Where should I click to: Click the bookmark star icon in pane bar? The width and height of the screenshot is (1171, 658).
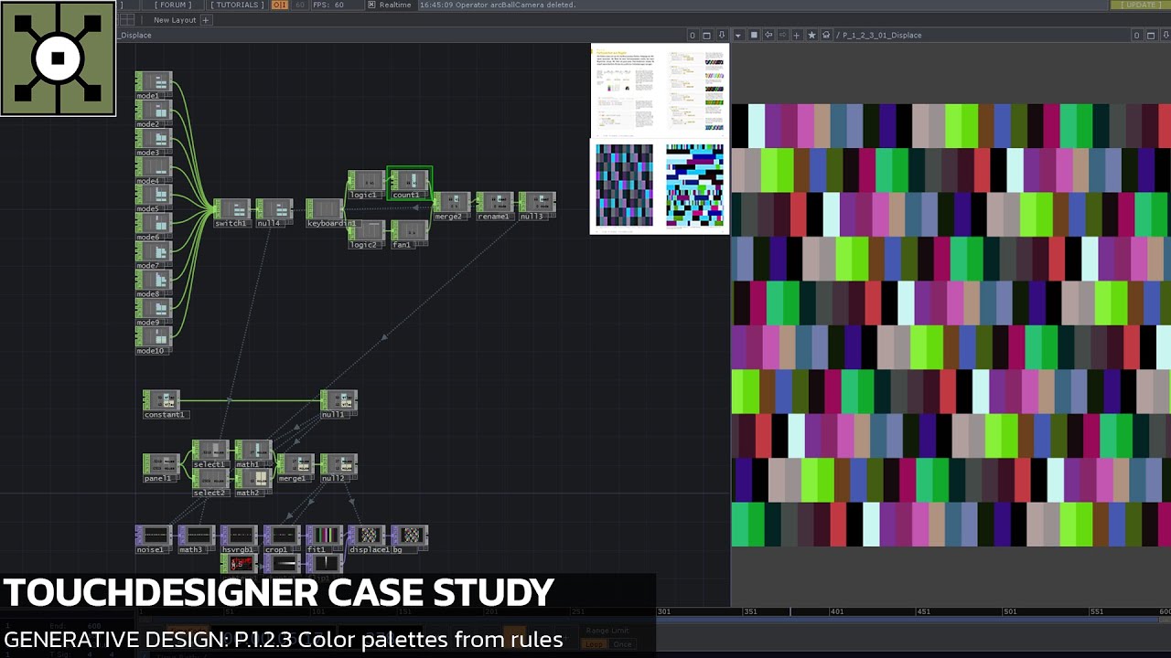pyautogui.click(x=811, y=35)
